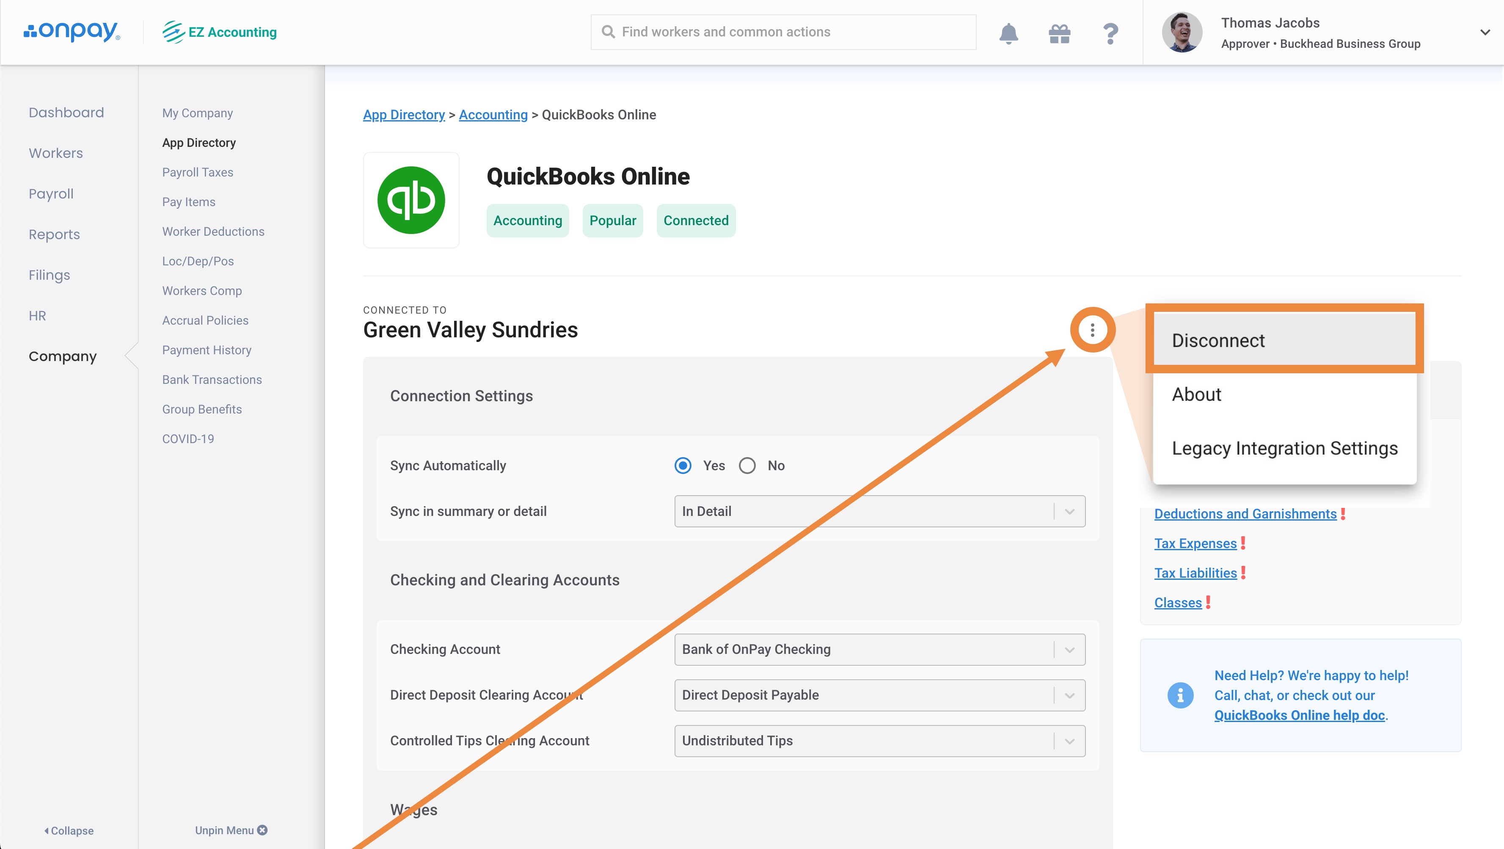Go to Accounting breadcrumb link
This screenshot has width=1504, height=849.
tap(493, 115)
